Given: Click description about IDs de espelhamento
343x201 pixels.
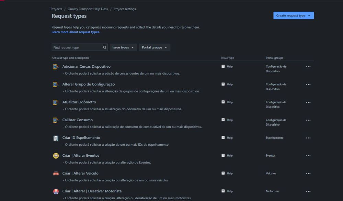Looking at the screenshot, I should pyautogui.click(x=116, y=145).
